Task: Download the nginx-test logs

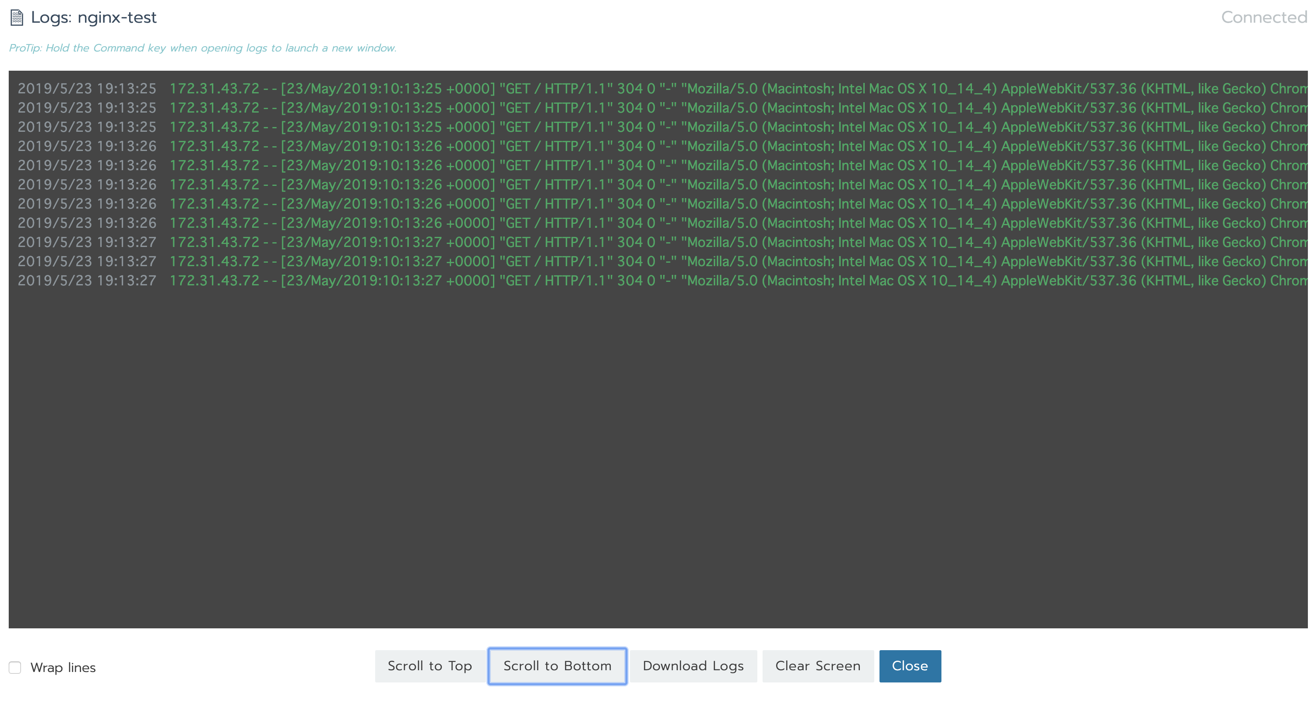Action: click(693, 666)
